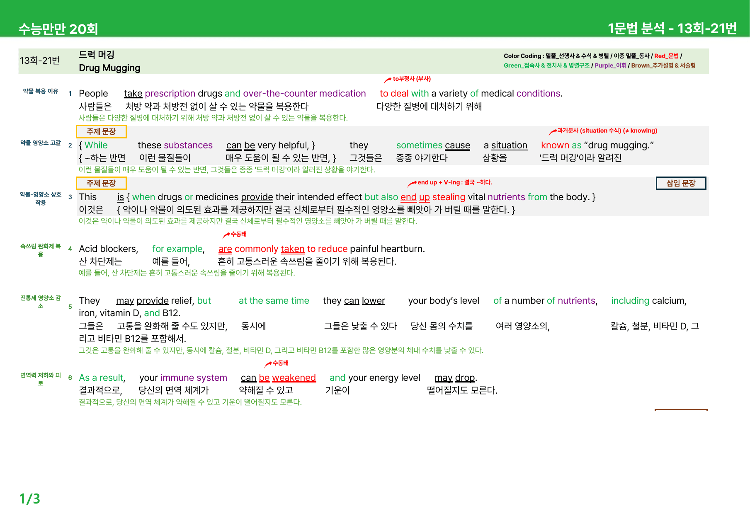The width and height of the screenshot is (750, 530).
Task: Click the red underlined phrase 'end up'
Action: [x=415, y=197]
